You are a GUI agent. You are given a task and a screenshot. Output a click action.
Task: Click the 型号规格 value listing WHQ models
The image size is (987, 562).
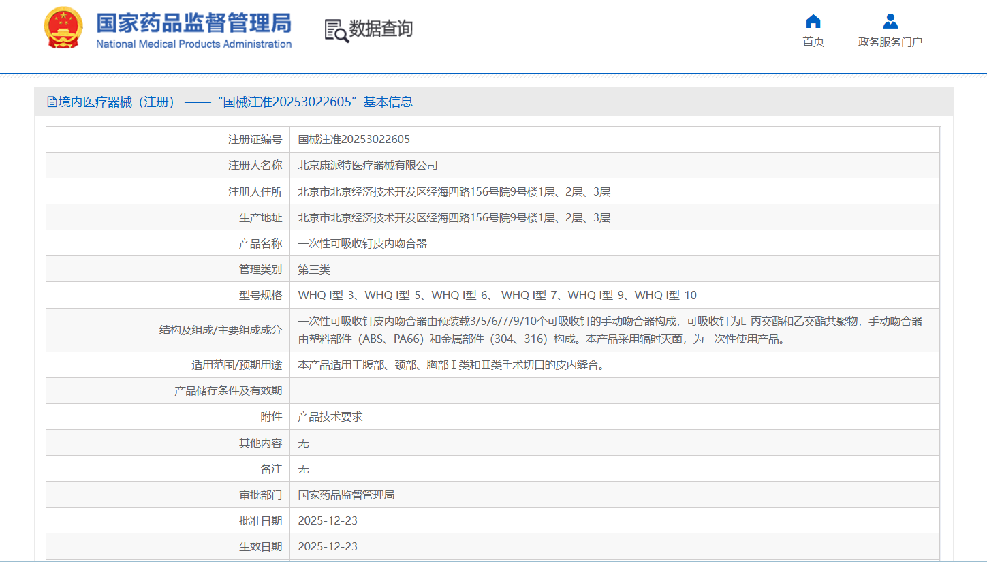pyautogui.click(x=497, y=296)
